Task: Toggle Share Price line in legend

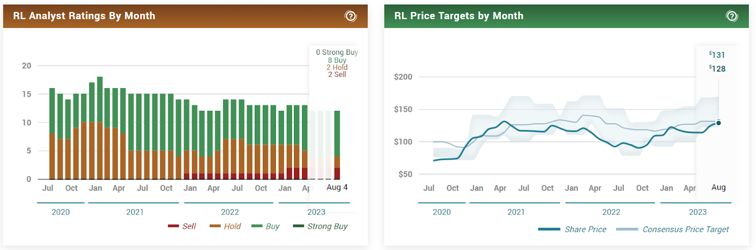Action: [572, 229]
